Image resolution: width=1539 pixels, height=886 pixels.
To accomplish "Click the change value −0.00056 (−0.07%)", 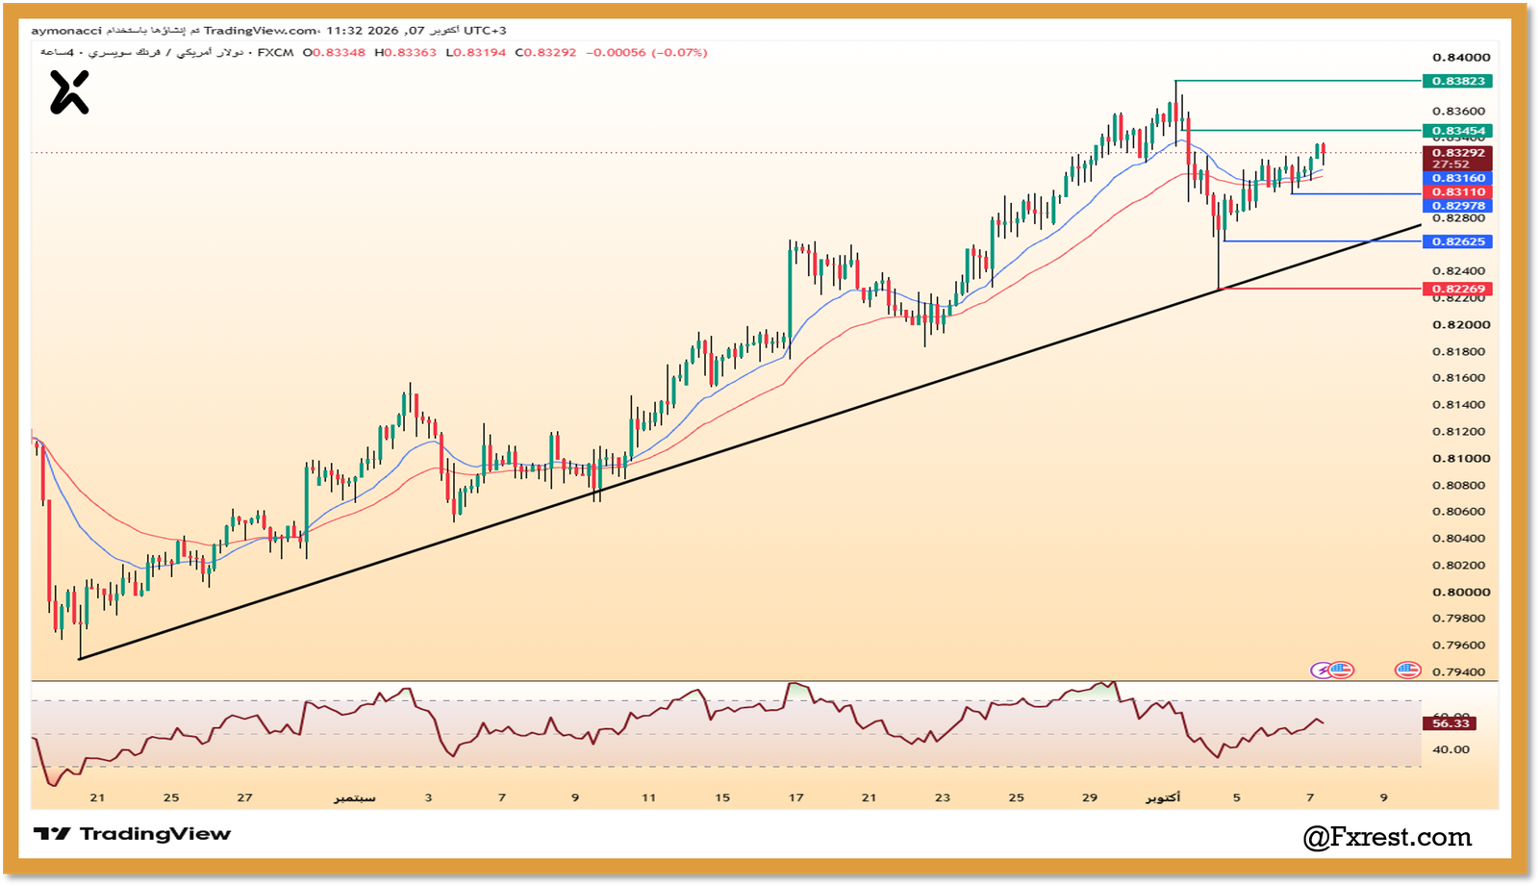I will [x=646, y=53].
